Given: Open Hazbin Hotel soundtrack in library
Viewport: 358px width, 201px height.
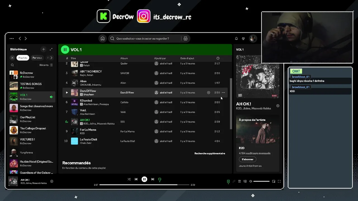Looking at the screenshot, I should tap(32, 163).
